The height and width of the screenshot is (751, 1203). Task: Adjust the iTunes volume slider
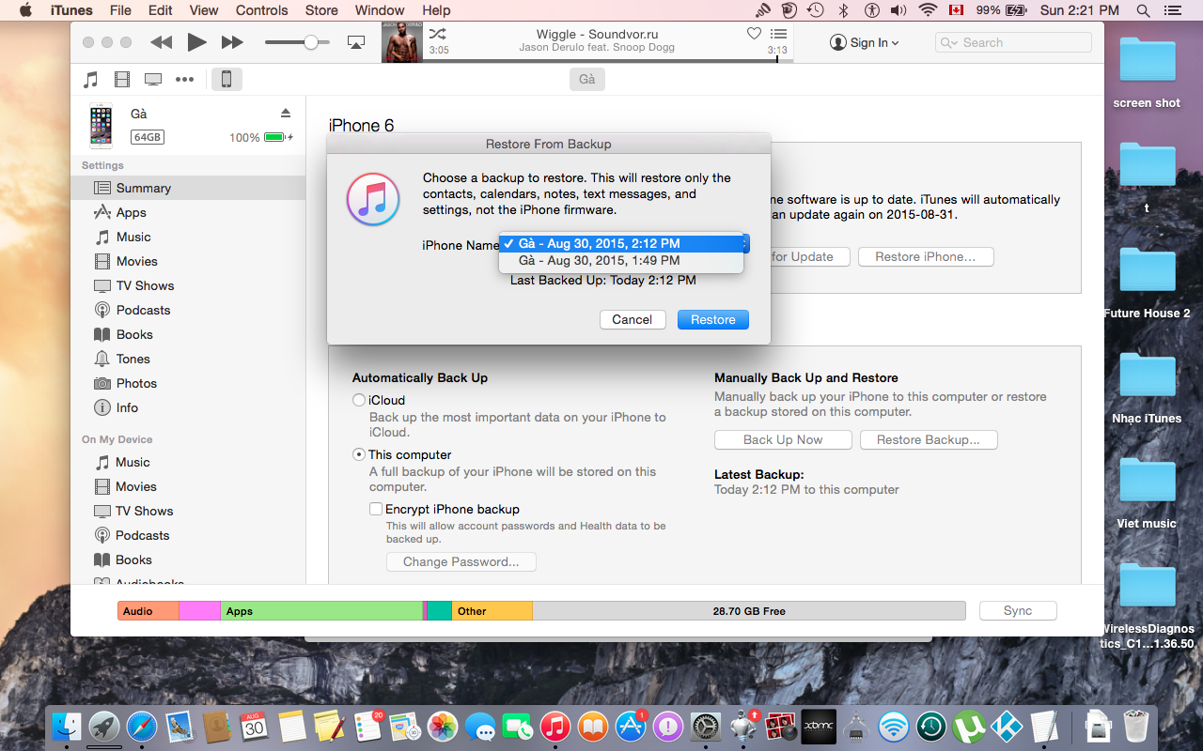pyautogui.click(x=297, y=42)
